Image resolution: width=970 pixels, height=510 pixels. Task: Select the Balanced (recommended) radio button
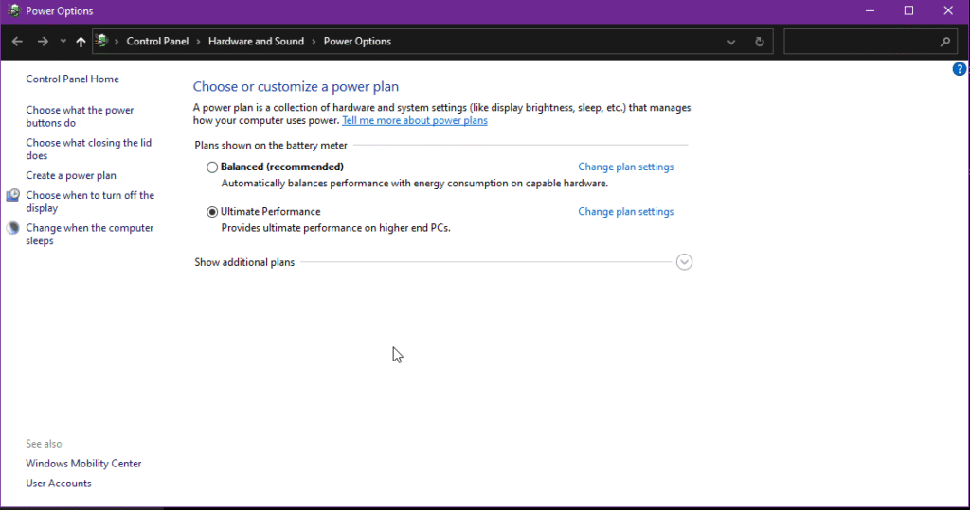click(x=212, y=167)
